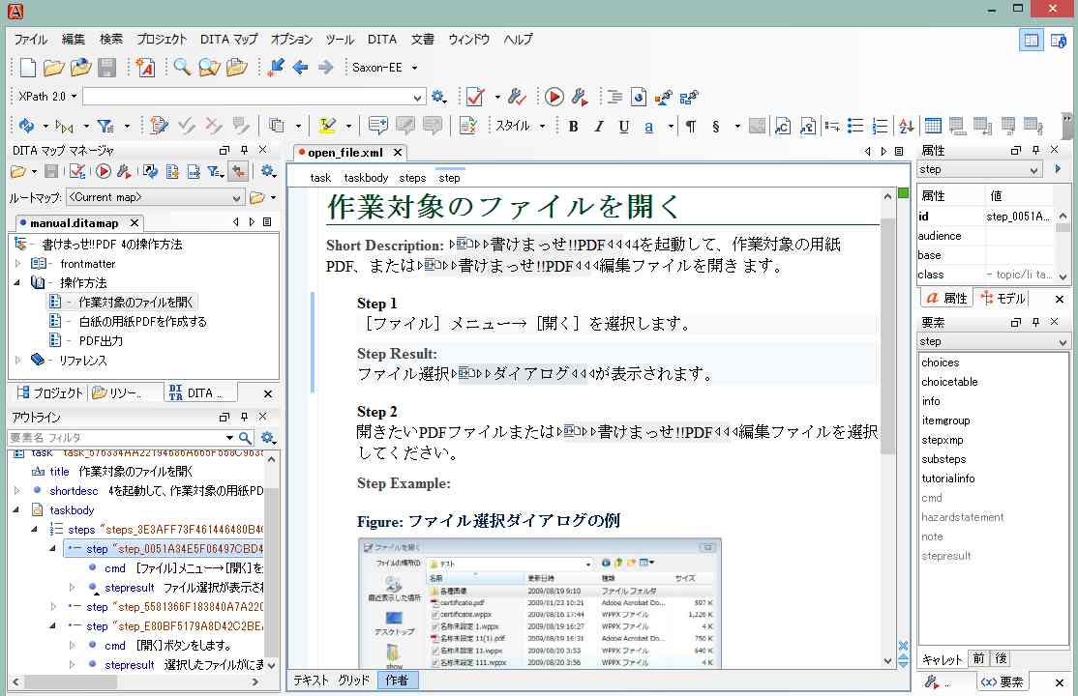
Task: Click DITA Maps Manager transformation play icon
Action: pos(104,172)
